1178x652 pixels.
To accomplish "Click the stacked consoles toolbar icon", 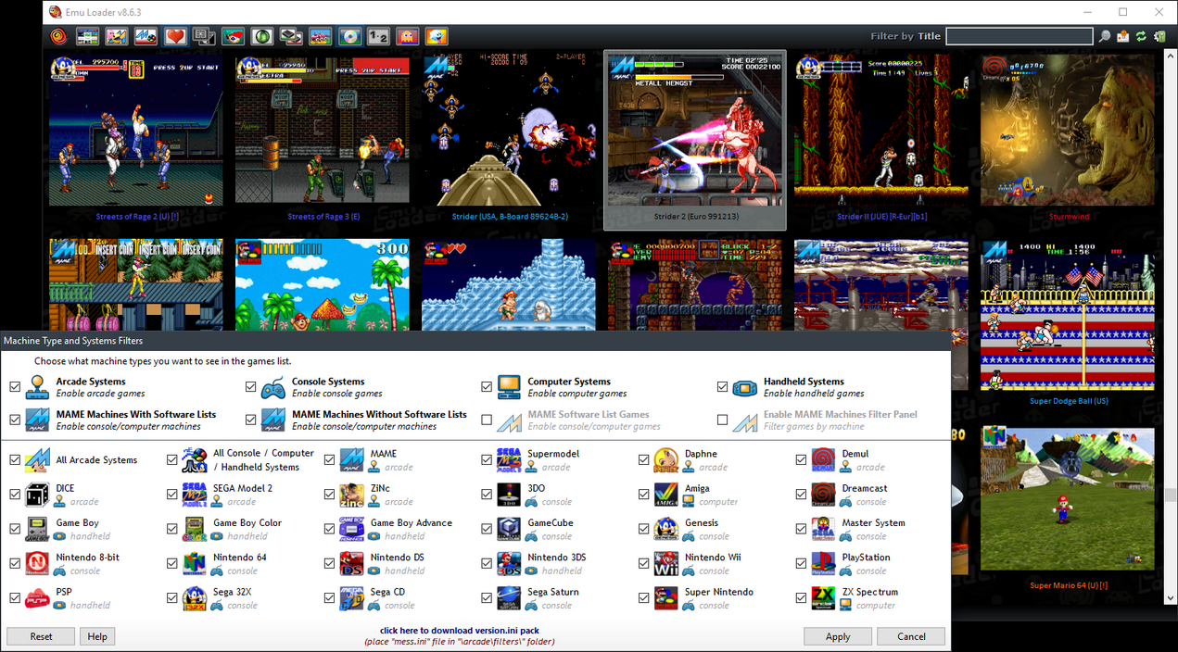I will [291, 36].
